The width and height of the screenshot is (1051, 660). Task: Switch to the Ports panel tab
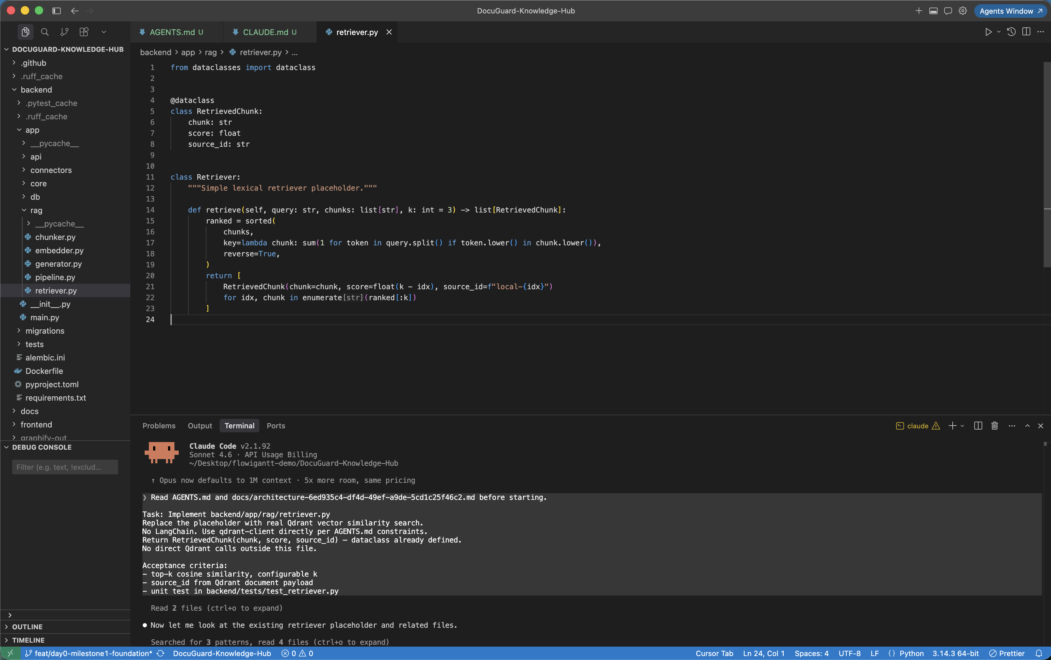tap(276, 426)
